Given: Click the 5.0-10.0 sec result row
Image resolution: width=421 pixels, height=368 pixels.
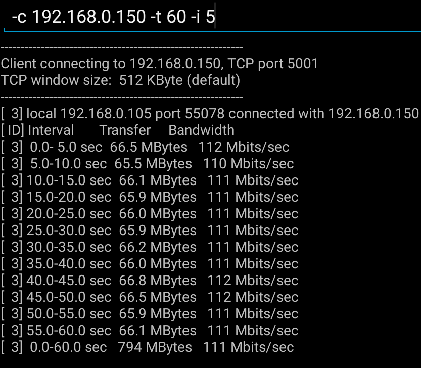Looking at the screenshot, I should [147, 164].
